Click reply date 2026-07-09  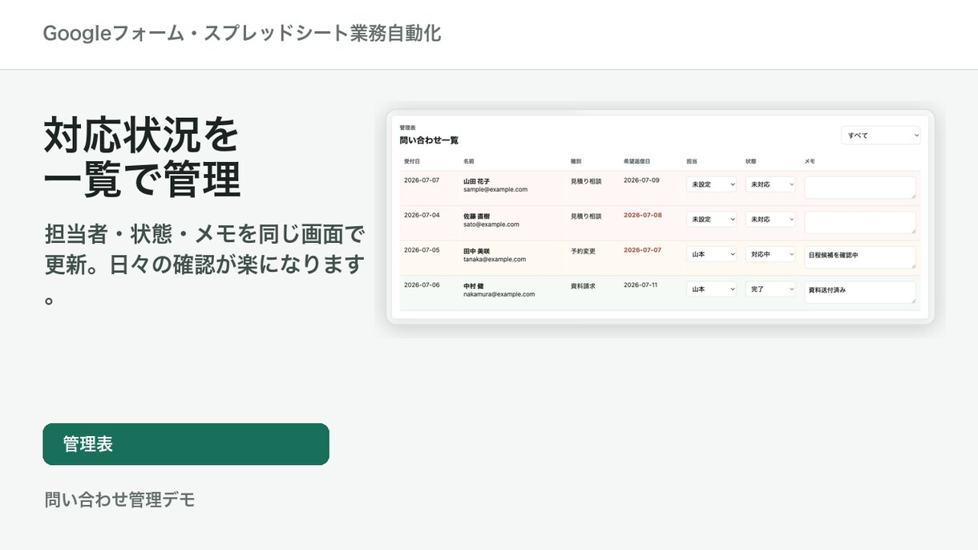(641, 180)
